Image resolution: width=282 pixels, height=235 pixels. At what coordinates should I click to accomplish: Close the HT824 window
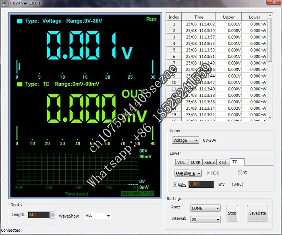coord(274,2)
